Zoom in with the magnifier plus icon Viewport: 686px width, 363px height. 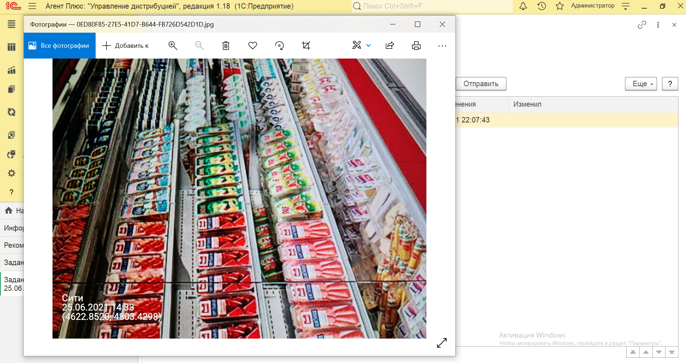point(173,46)
